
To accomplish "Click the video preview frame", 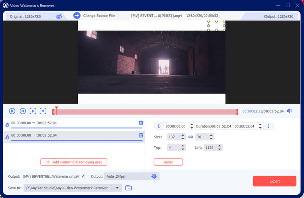I will click(151, 62).
